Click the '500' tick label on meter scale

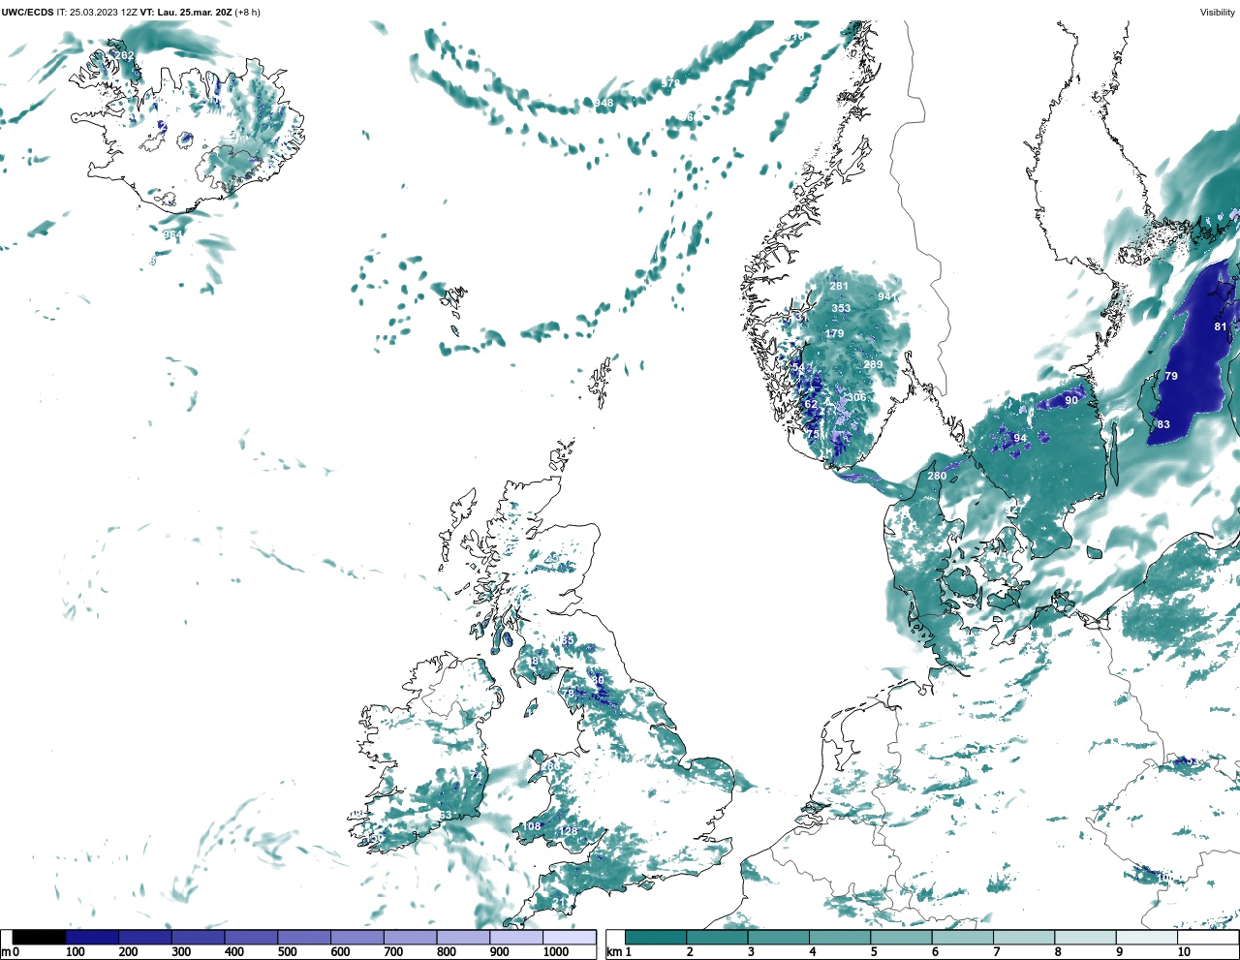(x=287, y=952)
